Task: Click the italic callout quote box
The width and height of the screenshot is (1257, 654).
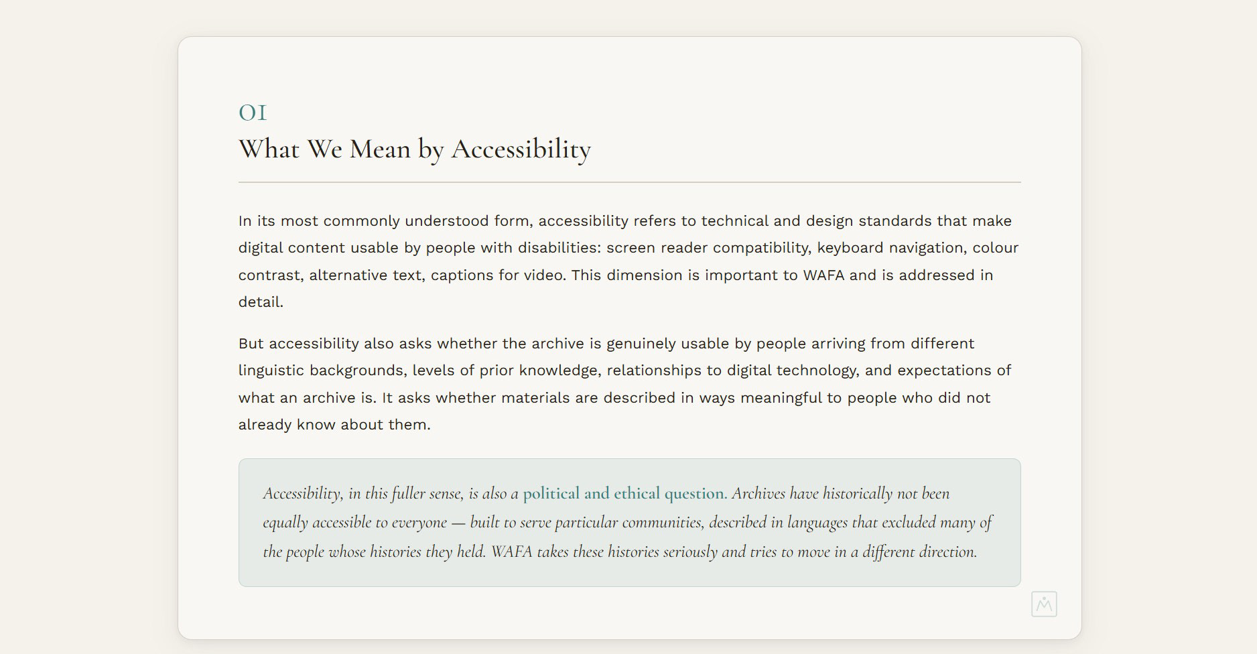Action: pos(630,523)
